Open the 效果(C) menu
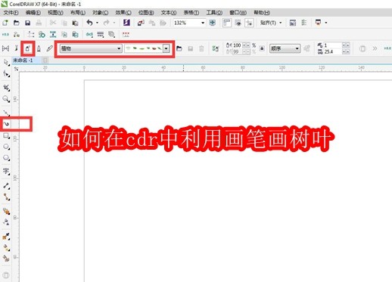 click(123, 12)
